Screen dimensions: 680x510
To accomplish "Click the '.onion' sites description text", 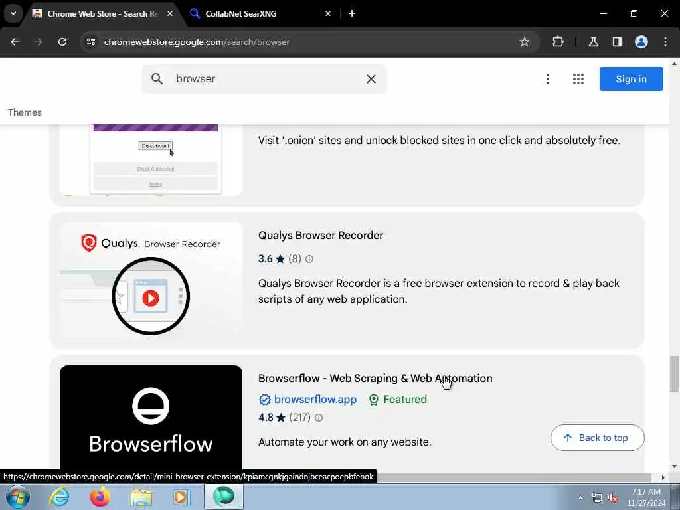I will [440, 141].
